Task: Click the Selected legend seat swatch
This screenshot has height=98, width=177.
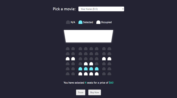Action: click(x=80, y=22)
